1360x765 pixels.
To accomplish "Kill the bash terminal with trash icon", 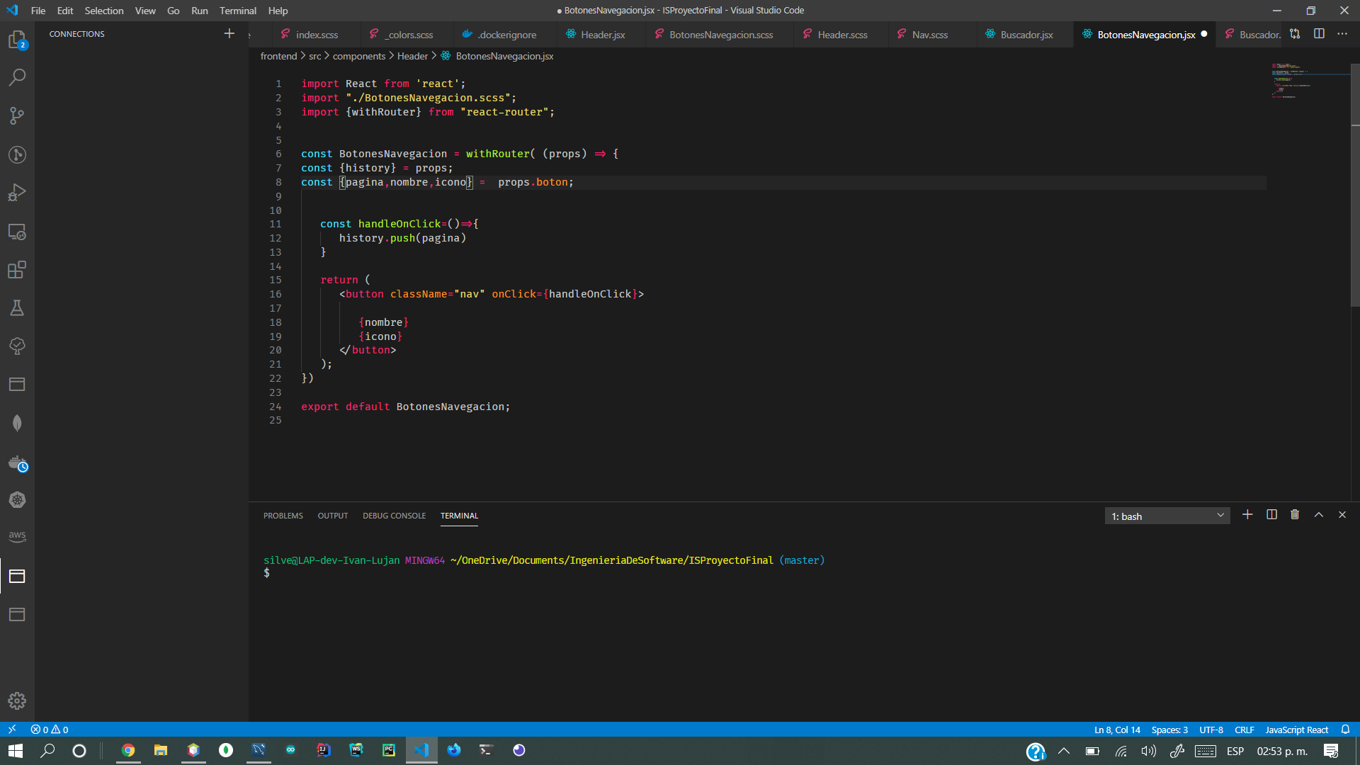I will click(1295, 515).
